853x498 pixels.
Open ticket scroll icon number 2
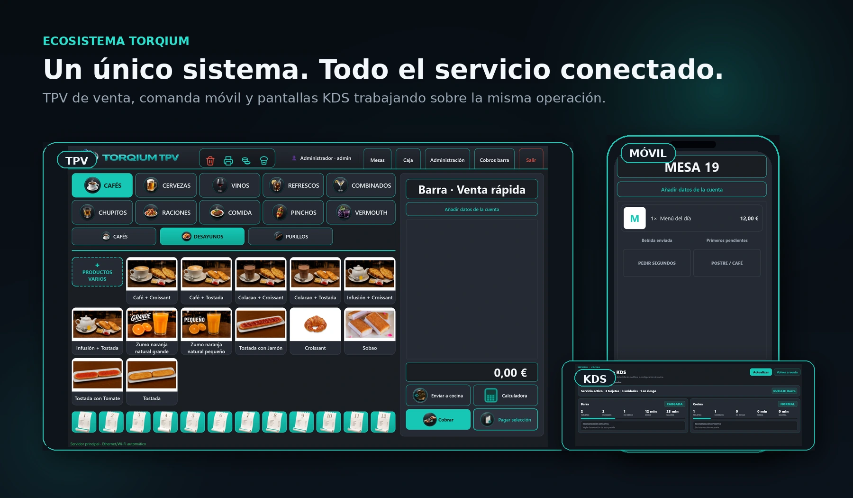click(111, 422)
